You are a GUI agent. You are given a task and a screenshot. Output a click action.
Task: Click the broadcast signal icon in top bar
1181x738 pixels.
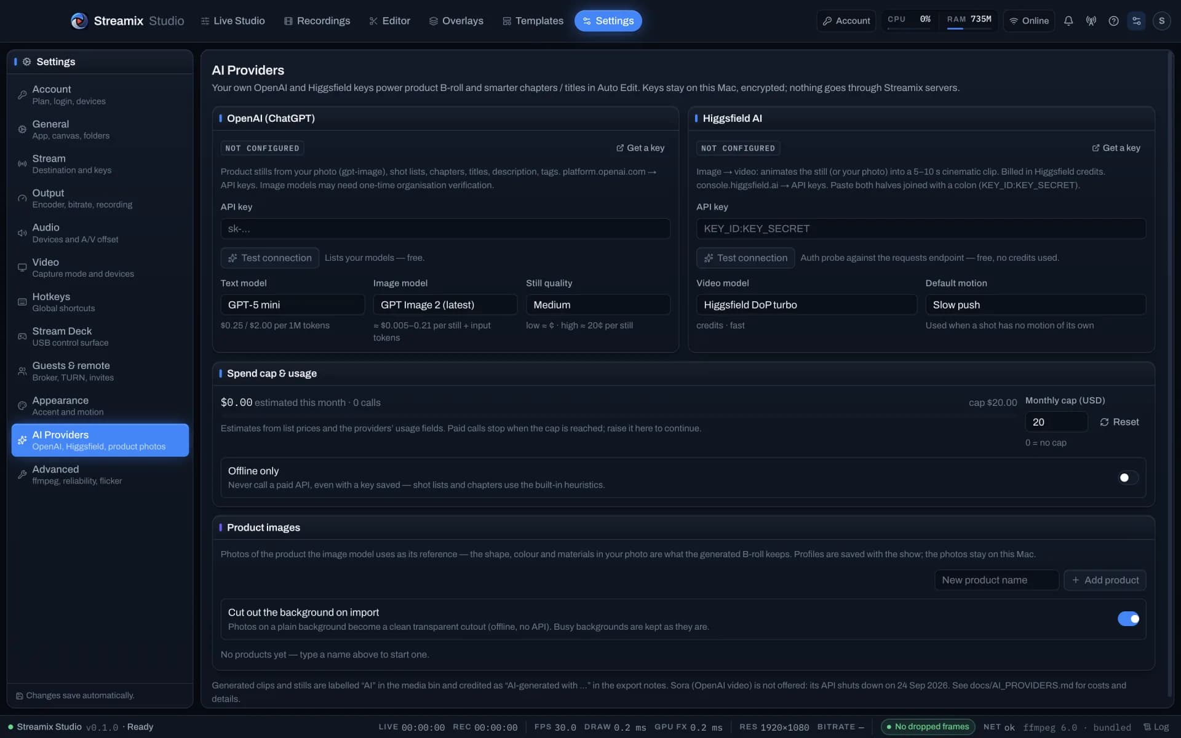[x=1091, y=21]
